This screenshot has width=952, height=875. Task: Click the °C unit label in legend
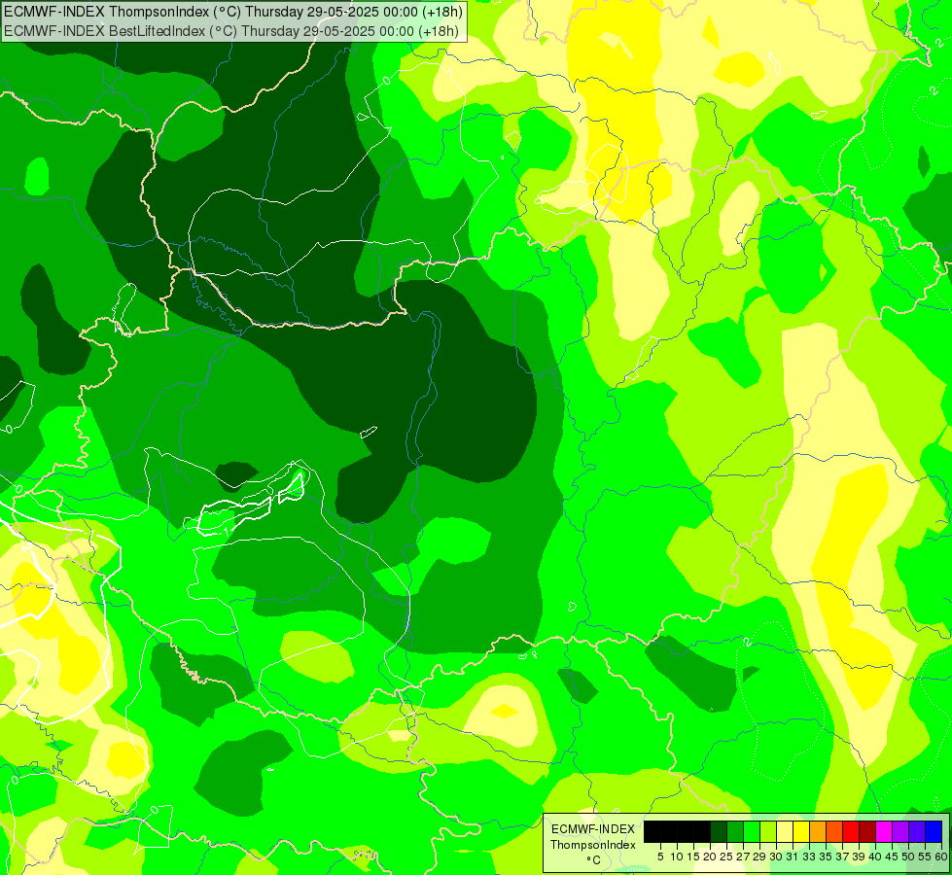pyautogui.click(x=593, y=860)
